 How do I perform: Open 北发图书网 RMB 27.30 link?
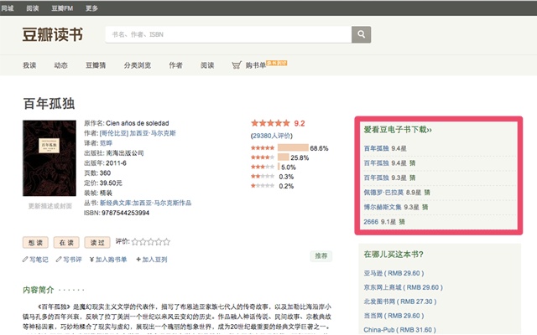(x=400, y=301)
